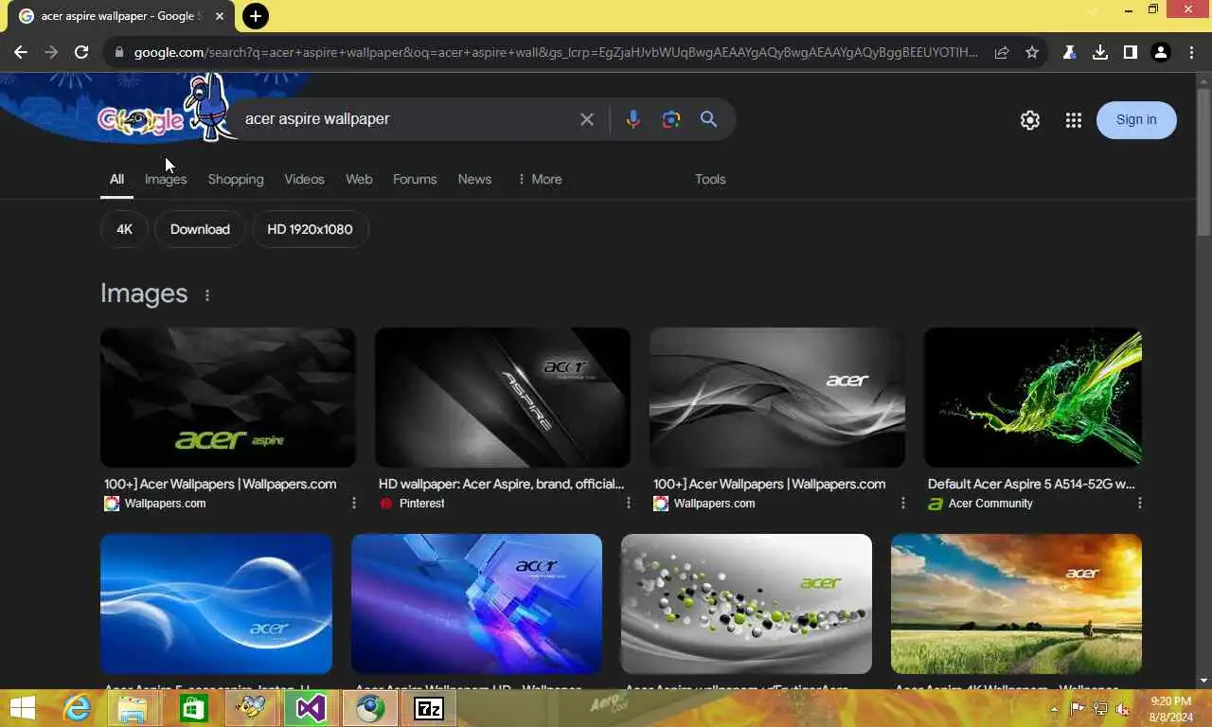The width and height of the screenshot is (1212, 727).
Task: Open Google quick settings gear
Action: tap(1030, 120)
